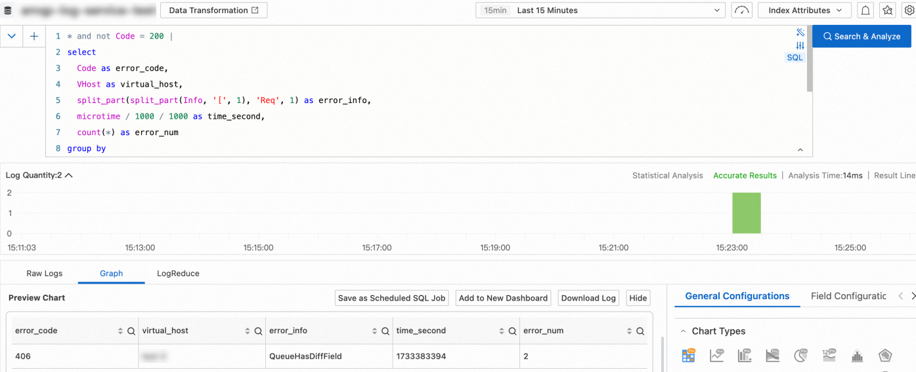The width and height of the screenshot is (916, 372).
Task: Collapse the Log Quantity histogram
Action: coord(69,175)
